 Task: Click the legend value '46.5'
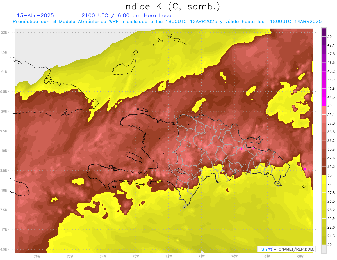click(x=331, y=63)
